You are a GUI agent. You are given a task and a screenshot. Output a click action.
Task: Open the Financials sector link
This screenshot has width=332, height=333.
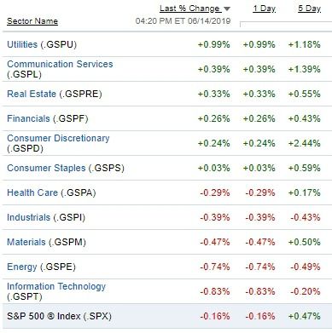coord(28,118)
